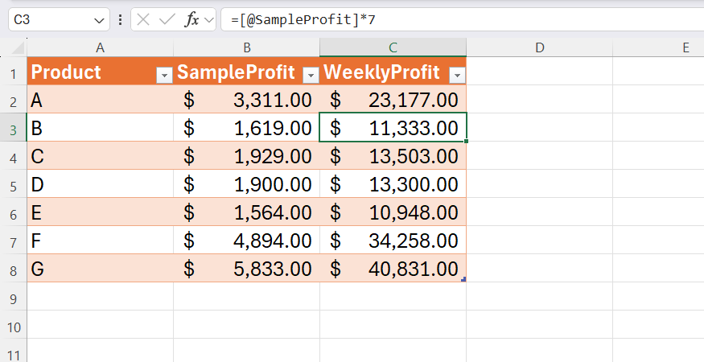
Task: Select row 1 header
Action: pos(14,71)
